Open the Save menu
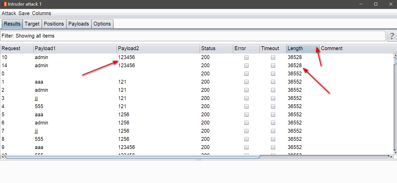The height and width of the screenshot is (183, 397). (24, 14)
